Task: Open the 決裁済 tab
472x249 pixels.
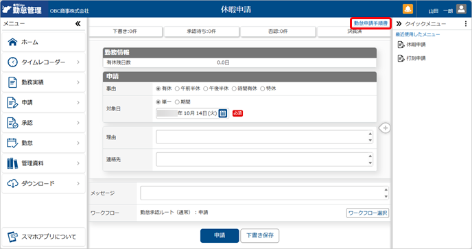Action: [354, 32]
